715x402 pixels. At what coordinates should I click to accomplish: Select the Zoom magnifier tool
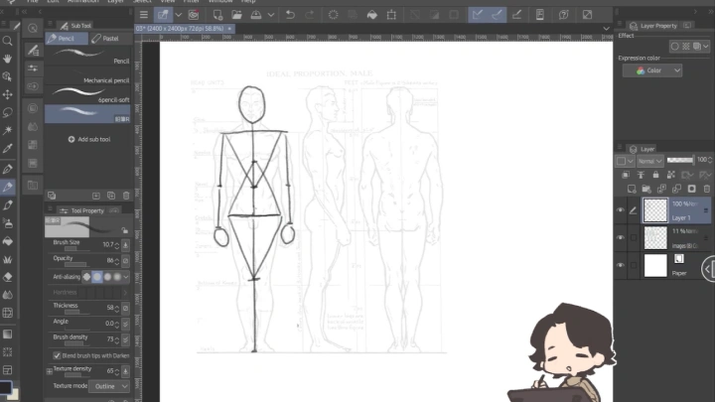[7, 41]
